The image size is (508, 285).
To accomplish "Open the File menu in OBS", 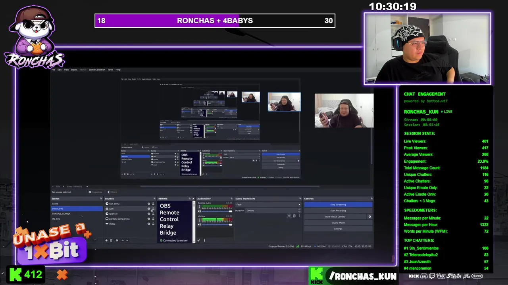I will pos(53,70).
